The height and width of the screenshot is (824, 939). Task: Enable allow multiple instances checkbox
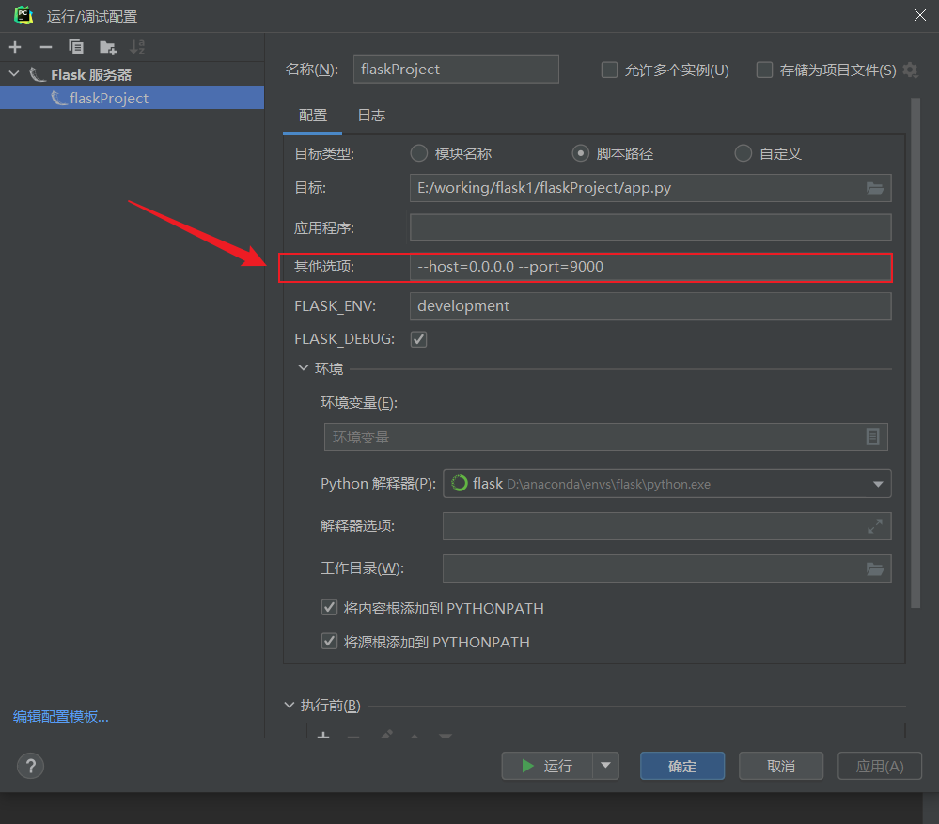coord(609,70)
